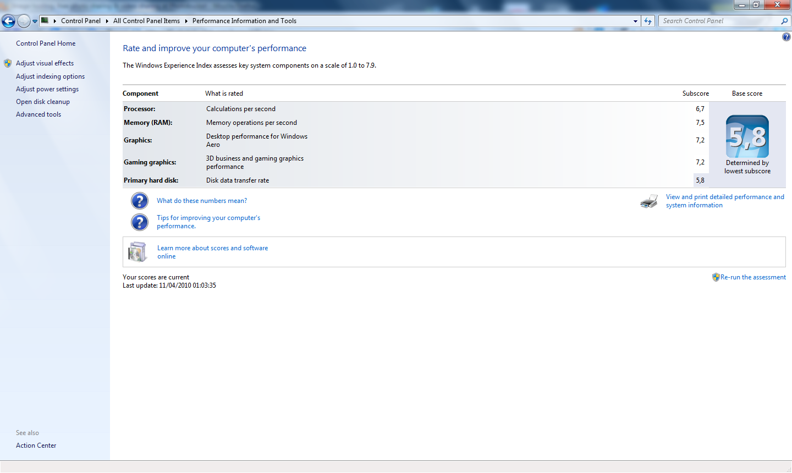Open Help via the question mark icon top right

(786, 36)
